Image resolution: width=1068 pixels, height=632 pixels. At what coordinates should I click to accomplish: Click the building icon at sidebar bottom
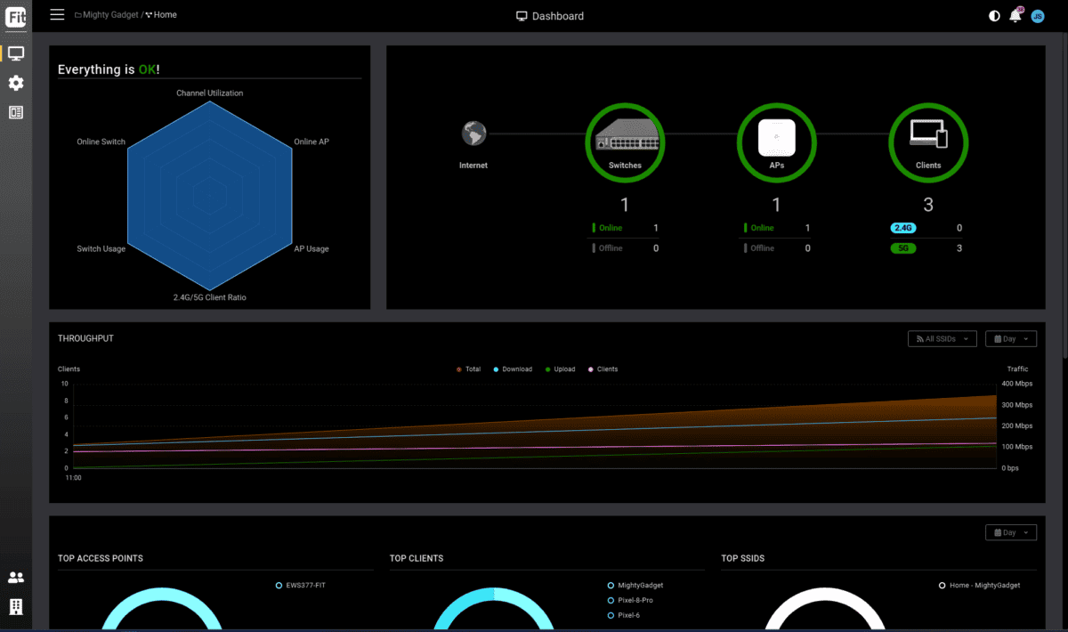click(15, 607)
